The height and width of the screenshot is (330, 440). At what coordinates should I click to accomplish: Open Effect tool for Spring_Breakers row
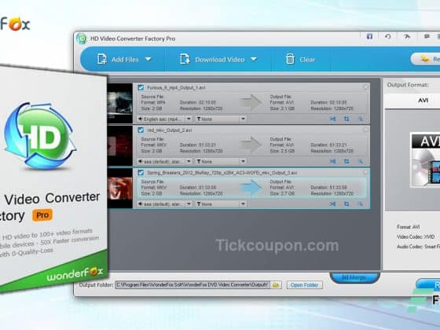pyautogui.click(x=361, y=203)
